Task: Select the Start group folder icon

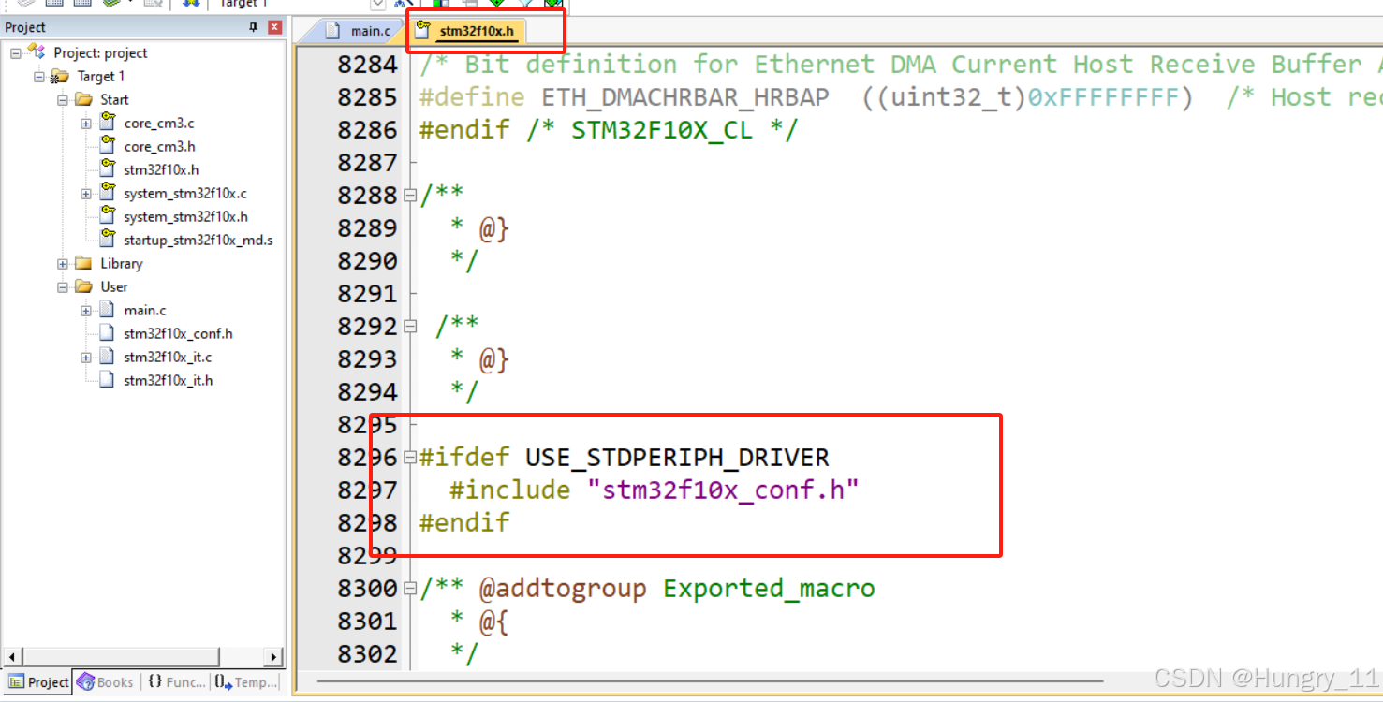Action: point(83,99)
